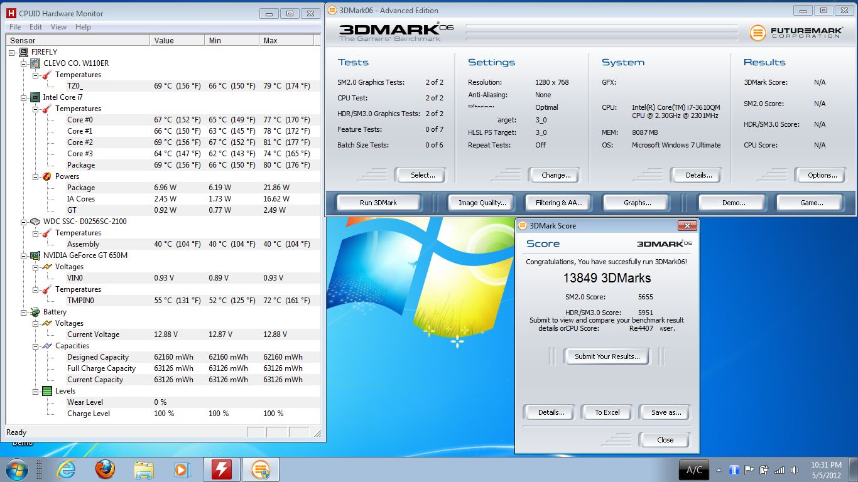Open Image Quality... settings

coord(482,203)
